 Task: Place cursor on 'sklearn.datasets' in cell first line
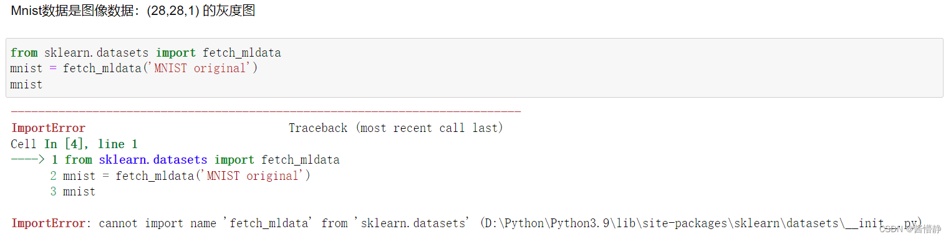[97, 53]
